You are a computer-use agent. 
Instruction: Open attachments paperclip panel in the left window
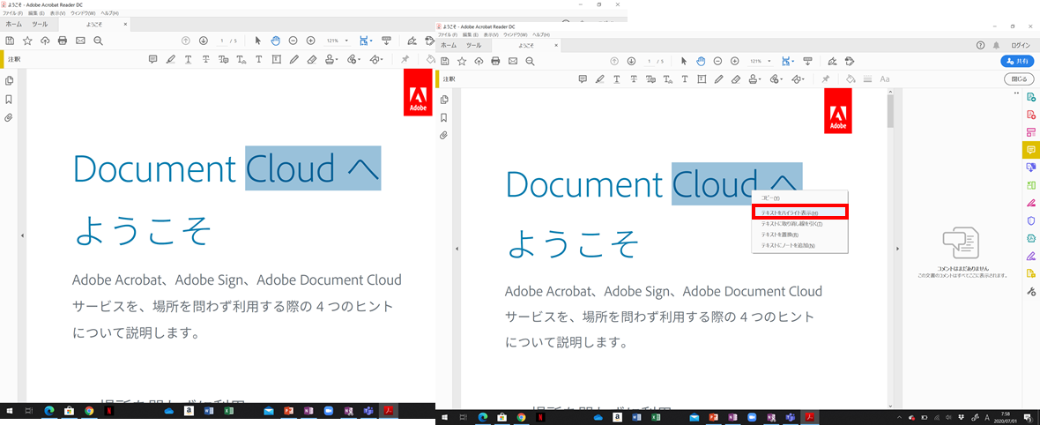point(10,117)
